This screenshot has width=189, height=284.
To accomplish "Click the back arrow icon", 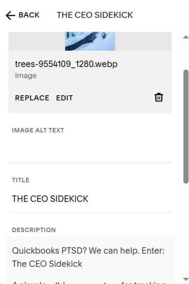I will (x=10, y=15).
